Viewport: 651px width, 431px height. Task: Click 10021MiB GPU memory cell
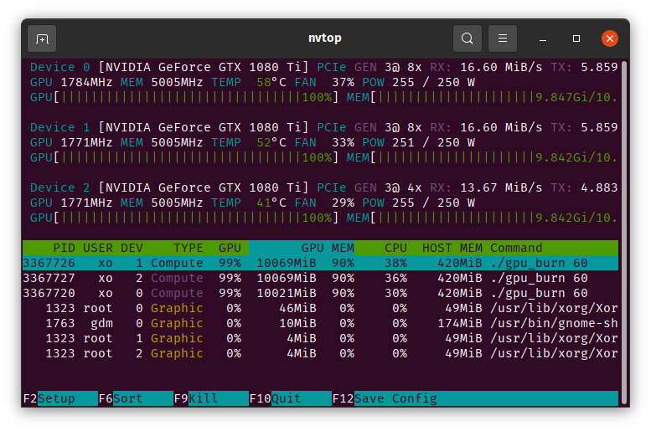[x=287, y=293]
